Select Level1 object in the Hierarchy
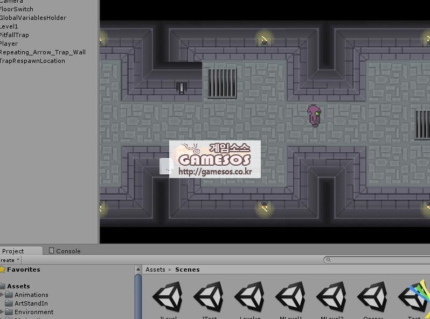 pos(9,26)
